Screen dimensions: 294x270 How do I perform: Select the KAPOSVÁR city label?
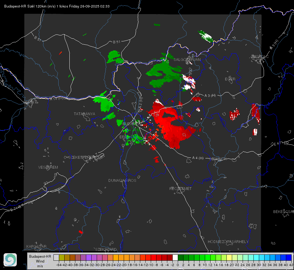(x=36, y=246)
